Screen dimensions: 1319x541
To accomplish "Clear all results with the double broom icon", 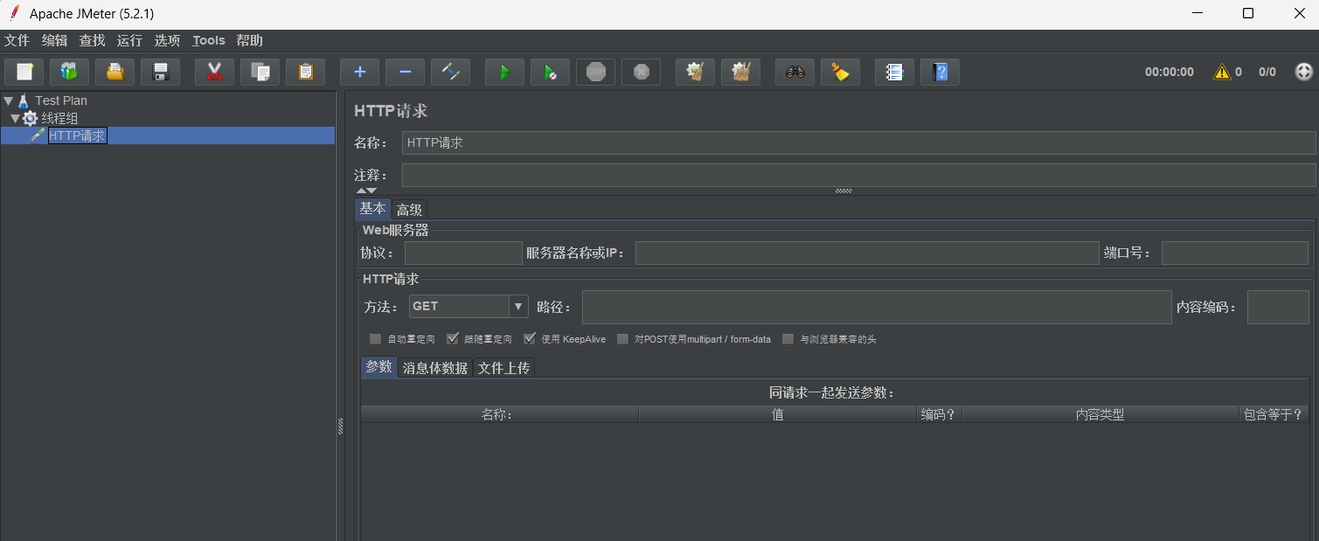I will pos(741,72).
